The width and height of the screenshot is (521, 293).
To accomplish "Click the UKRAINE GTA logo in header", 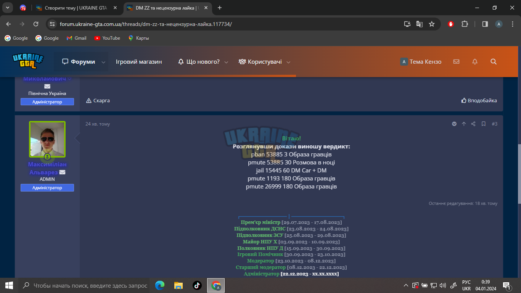I will pos(28,61).
